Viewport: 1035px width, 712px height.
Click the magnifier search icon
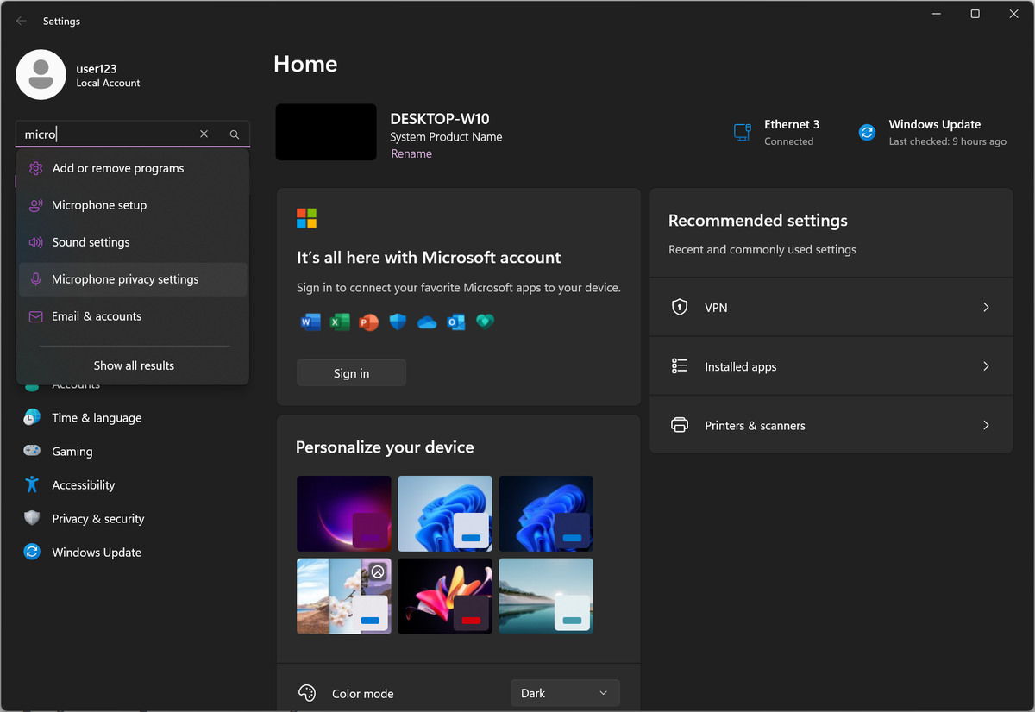235,134
